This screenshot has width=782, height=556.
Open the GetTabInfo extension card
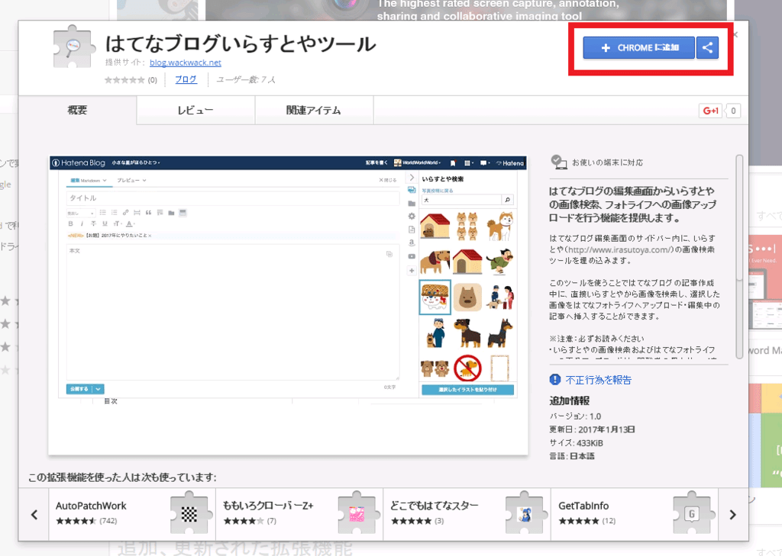(x=635, y=515)
